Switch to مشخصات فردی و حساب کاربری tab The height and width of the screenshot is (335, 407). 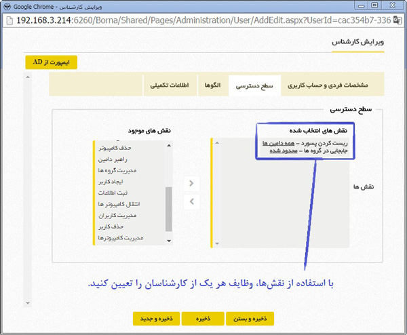(328, 85)
